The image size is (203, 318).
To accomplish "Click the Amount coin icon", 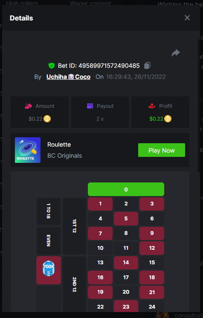I will (x=47, y=119).
